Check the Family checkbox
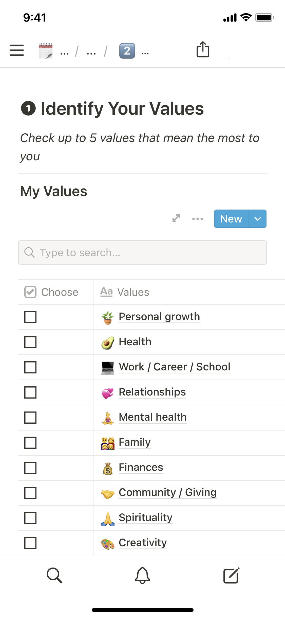Screen dimensions: 285x618 (30, 443)
